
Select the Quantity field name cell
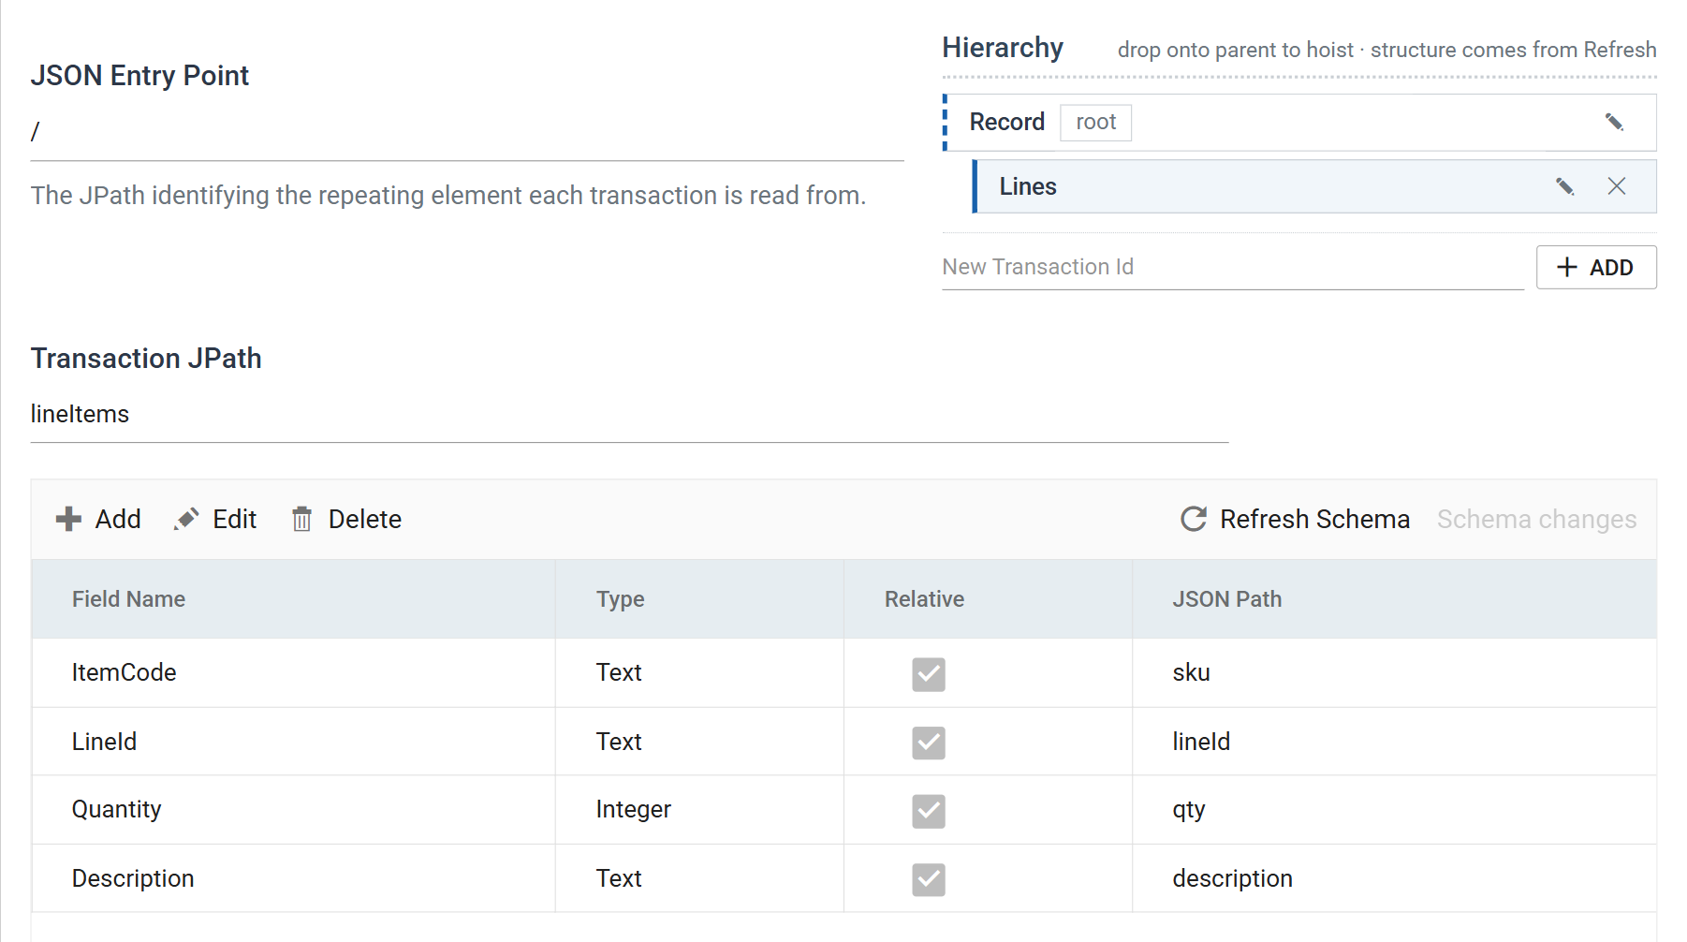point(294,810)
